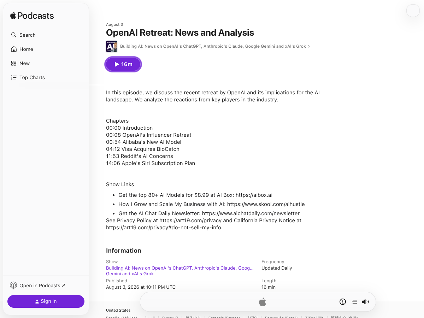The width and height of the screenshot is (424, 318).
Task: Click the round button at top right corner
Action: [413, 11]
